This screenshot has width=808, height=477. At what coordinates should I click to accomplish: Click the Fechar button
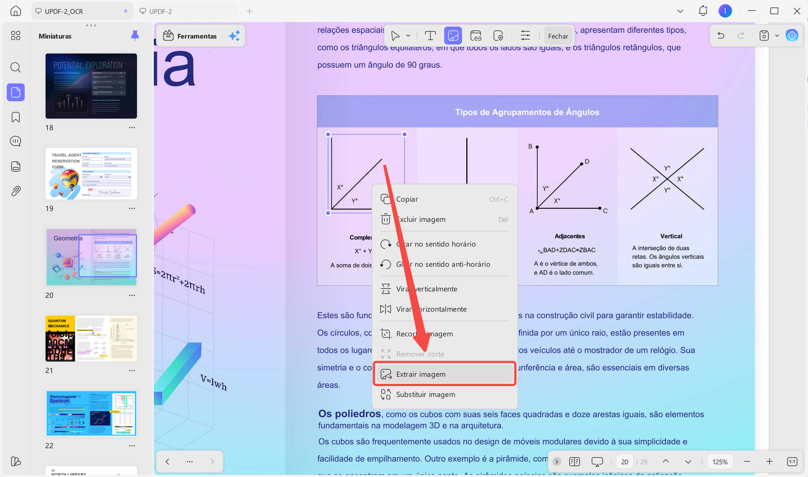click(558, 36)
